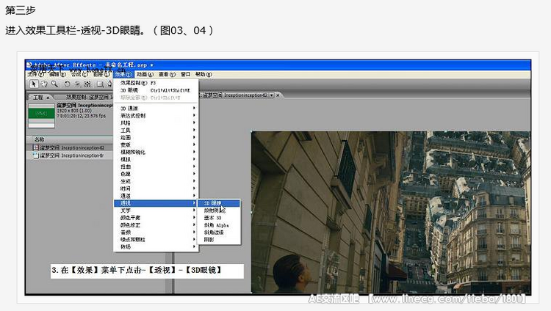Open the 音频 effects submenu

point(156,233)
